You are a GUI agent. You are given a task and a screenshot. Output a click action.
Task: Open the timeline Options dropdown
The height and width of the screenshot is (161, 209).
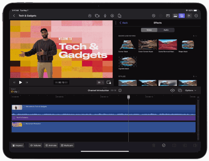pos(191,90)
